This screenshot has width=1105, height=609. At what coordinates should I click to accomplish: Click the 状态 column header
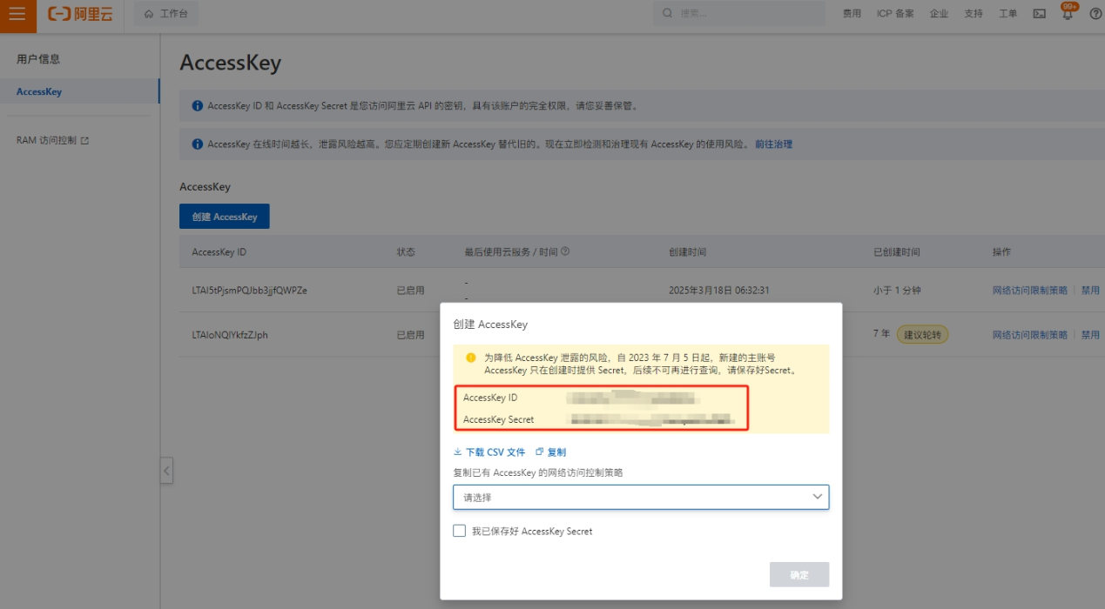407,252
